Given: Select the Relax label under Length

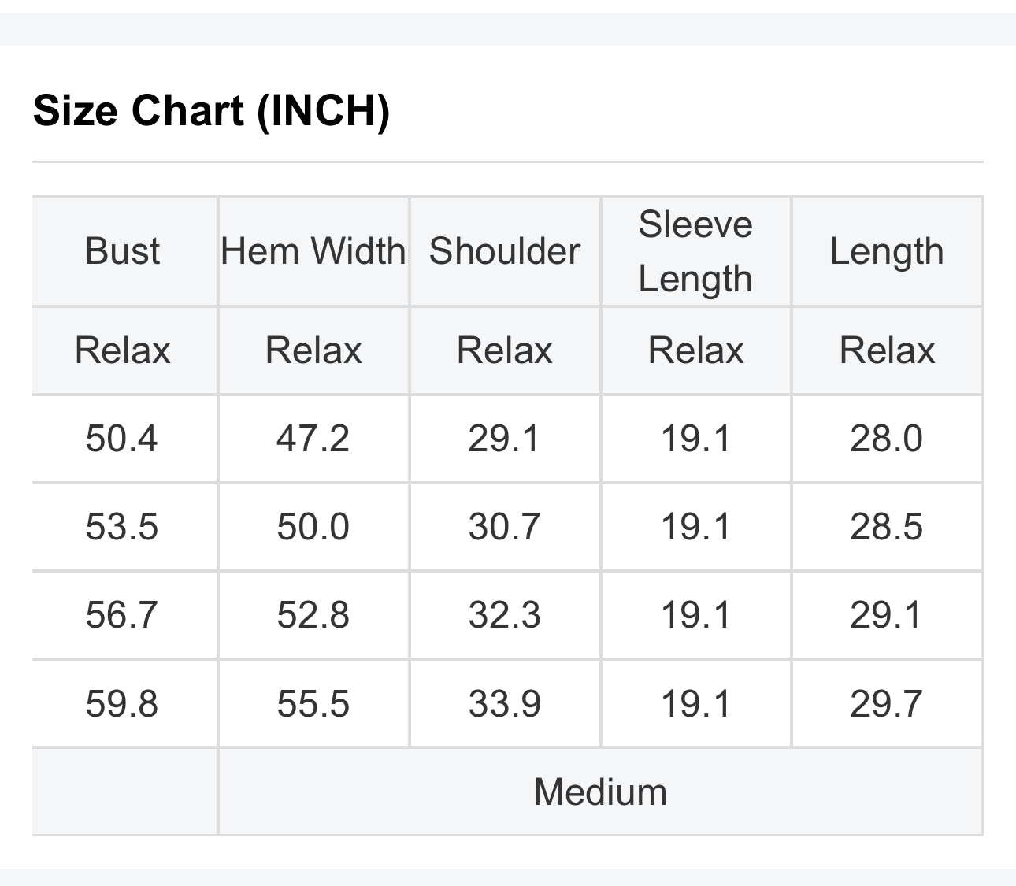Looking at the screenshot, I should click(x=887, y=350).
